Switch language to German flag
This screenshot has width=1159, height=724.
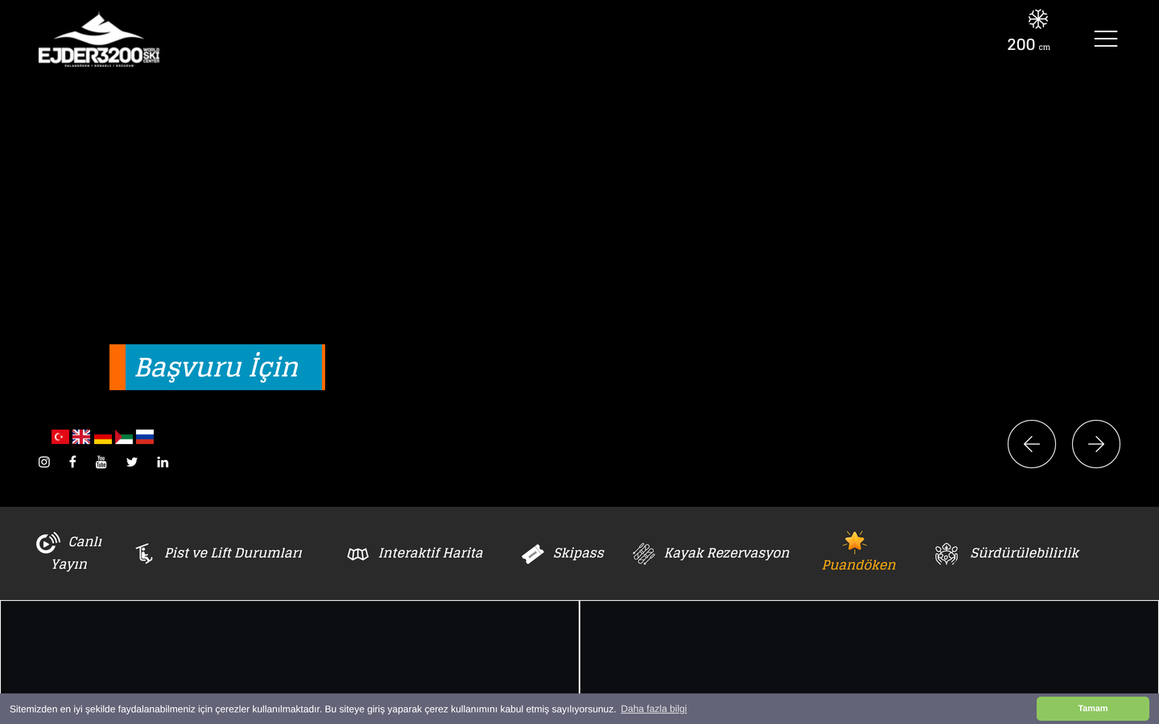click(103, 437)
